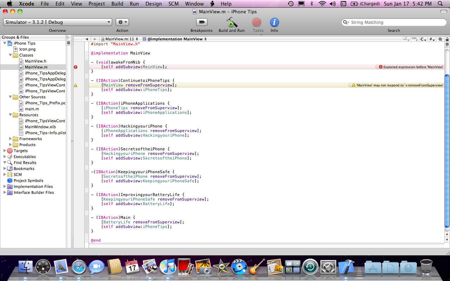This screenshot has width=450, height=281.
Task: Expand the Frameworks folder
Action: click(x=10, y=139)
